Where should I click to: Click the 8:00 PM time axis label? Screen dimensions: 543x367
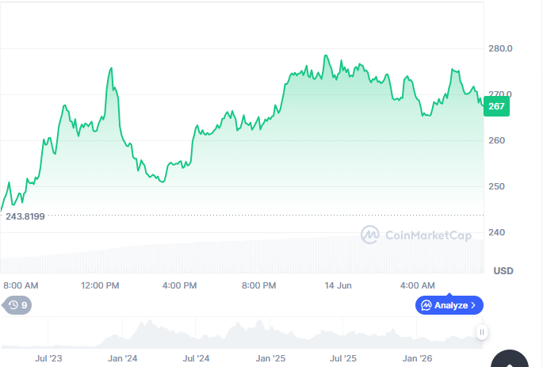[x=258, y=285]
